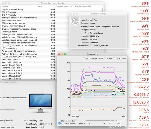Viewport: 151px width, 129px height.
Task: Select Short-term history radio button
Action: [59, 121]
